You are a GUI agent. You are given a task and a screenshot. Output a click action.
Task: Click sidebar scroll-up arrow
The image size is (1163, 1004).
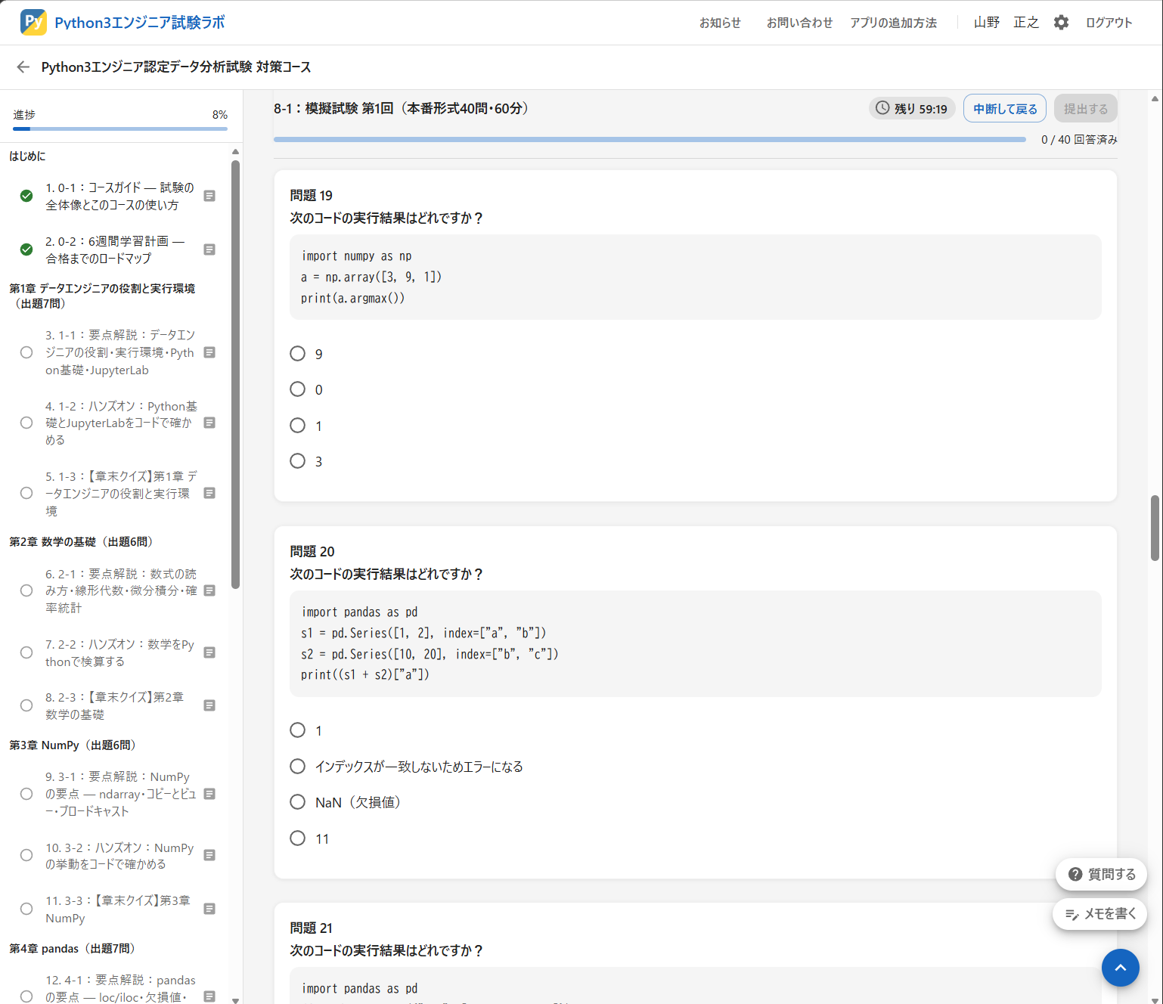[x=235, y=151]
